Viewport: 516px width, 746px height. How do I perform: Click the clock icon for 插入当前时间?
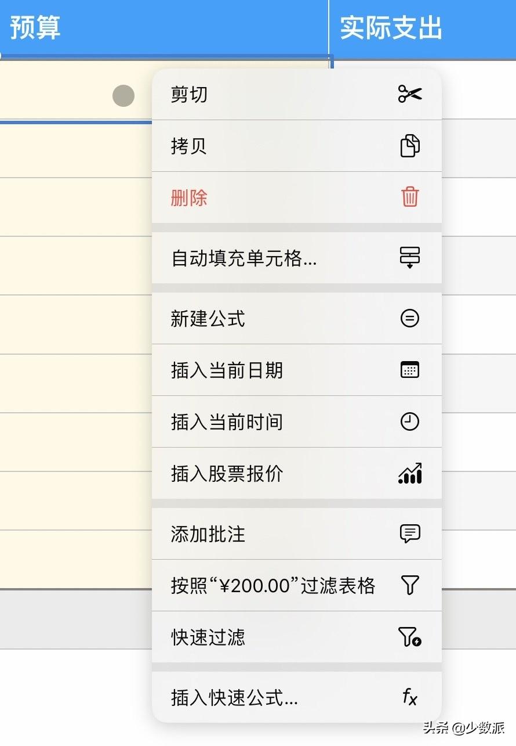410,421
